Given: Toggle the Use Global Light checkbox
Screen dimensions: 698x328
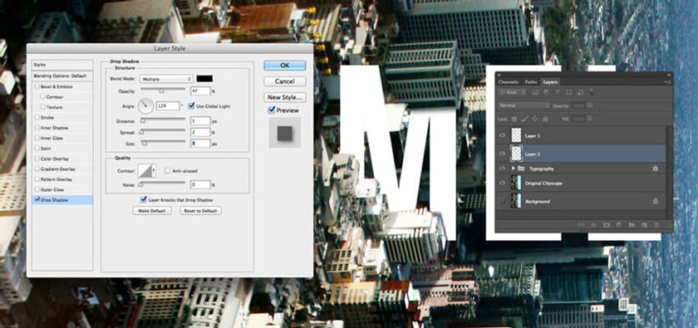Looking at the screenshot, I should tap(191, 106).
